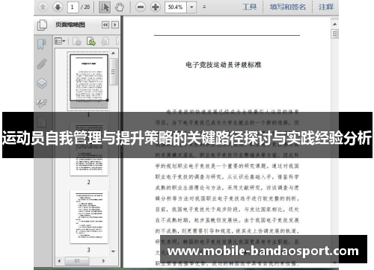The width and height of the screenshot is (374, 270).
Task: Activate the text selection tool
Action: pyautogui.click(x=105, y=7)
